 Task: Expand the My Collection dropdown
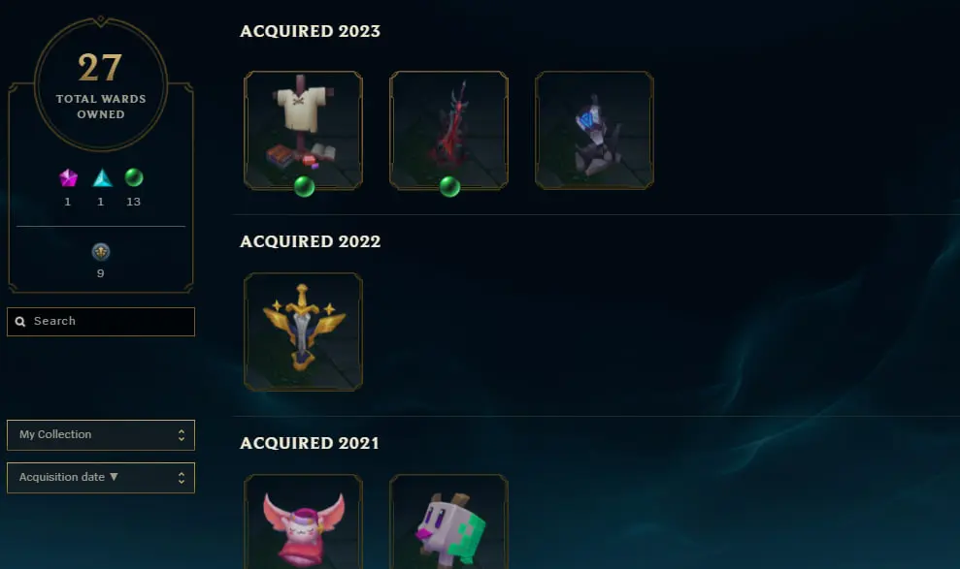(x=101, y=435)
